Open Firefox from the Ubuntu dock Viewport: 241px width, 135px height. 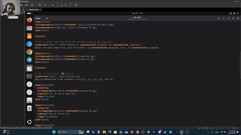click(29, 20)
